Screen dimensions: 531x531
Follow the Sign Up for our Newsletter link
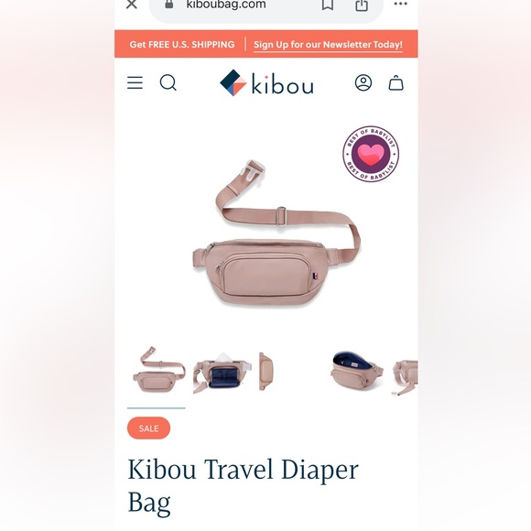click(328, 45)
